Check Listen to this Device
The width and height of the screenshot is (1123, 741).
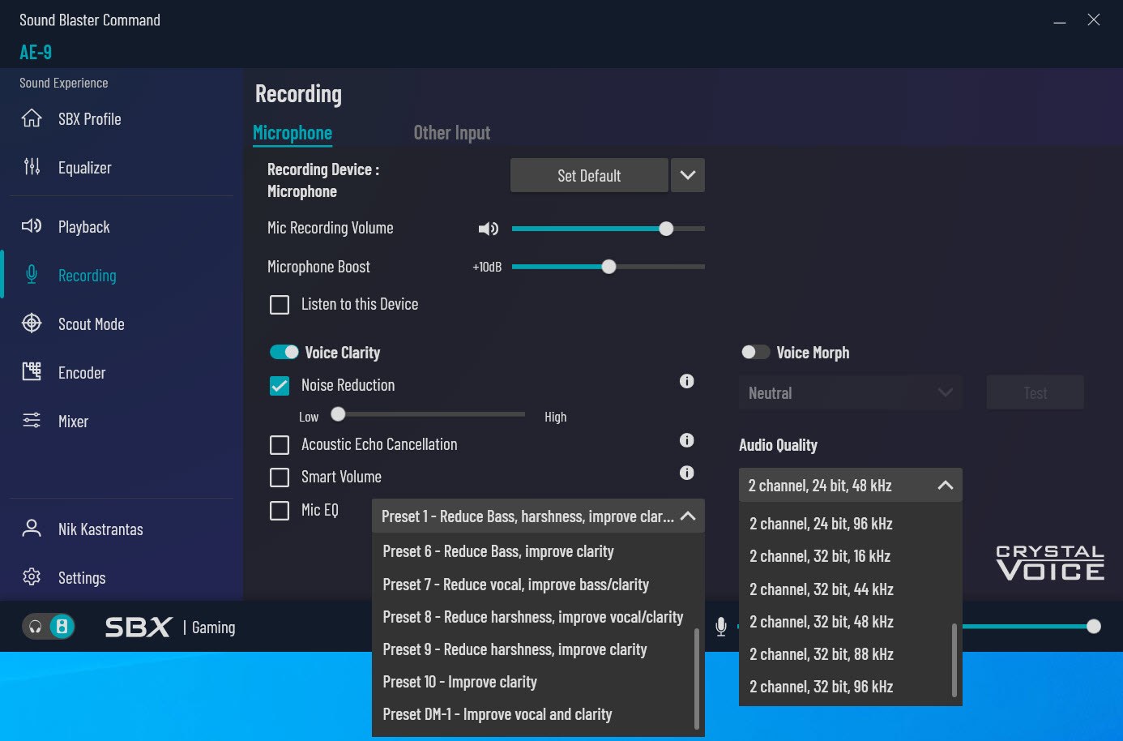(280, 305)
